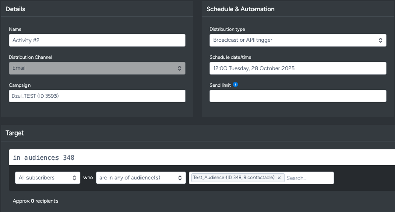Click the Send limit info icon

click(x=236, y=85)
